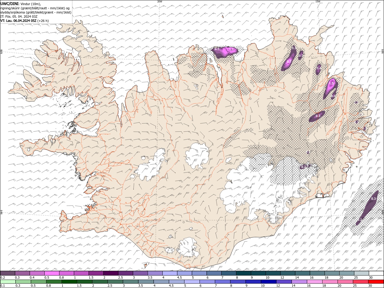Select rain scale pink swatch between 16 and 18
The height and width of the screenshot is (288, 384).
314,282
